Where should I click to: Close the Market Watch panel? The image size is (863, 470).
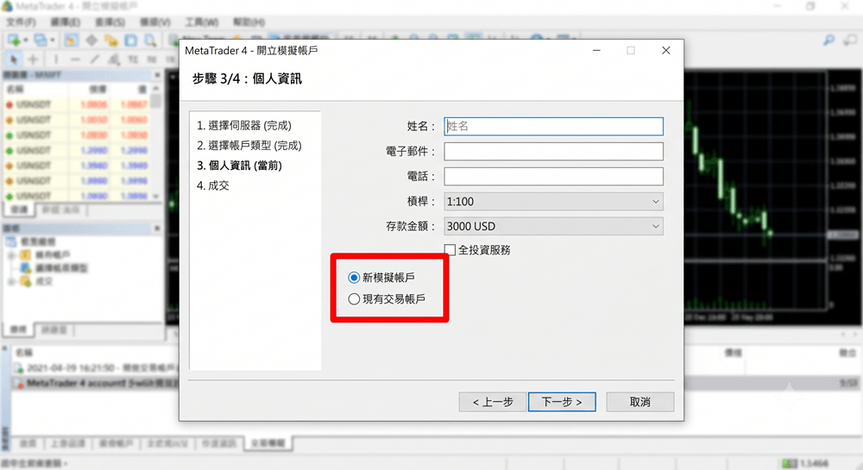click(x=157, y=75)
